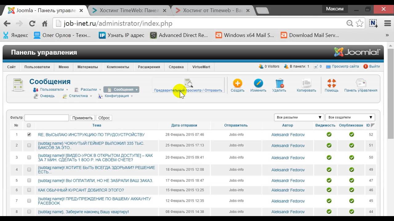Sort by the ID column icon
Image resolution: width=394 pixels, height=221 pixels.
[x=373, y=125]
